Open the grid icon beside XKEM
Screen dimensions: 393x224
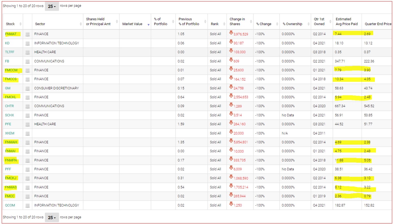(x=27, y=133)
